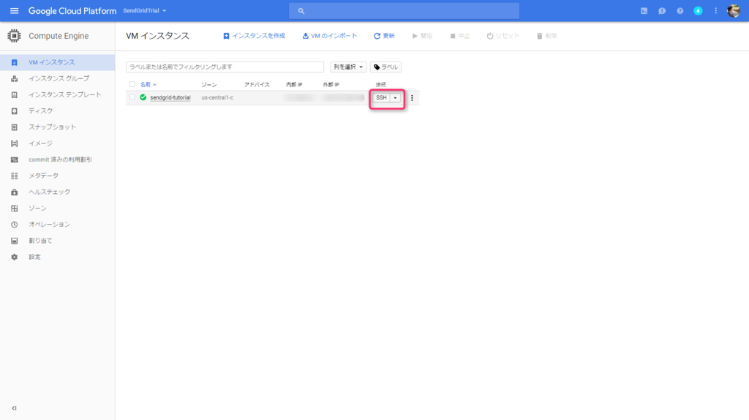Select VM インスタンス in sidebar

pyautogui.click(x=57, y=63)
